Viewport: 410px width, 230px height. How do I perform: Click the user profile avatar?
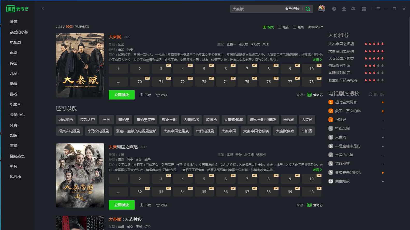[x=322, y=9]
